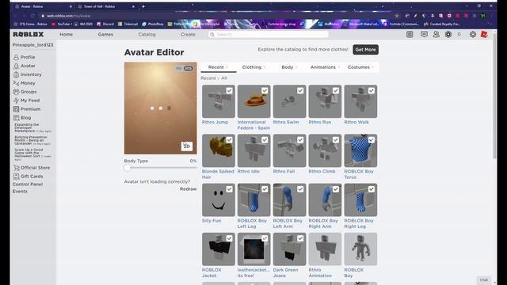Open Gift Cards in the sidebar
The width and height of the screenshot is (507, 285).
point(29,177)
